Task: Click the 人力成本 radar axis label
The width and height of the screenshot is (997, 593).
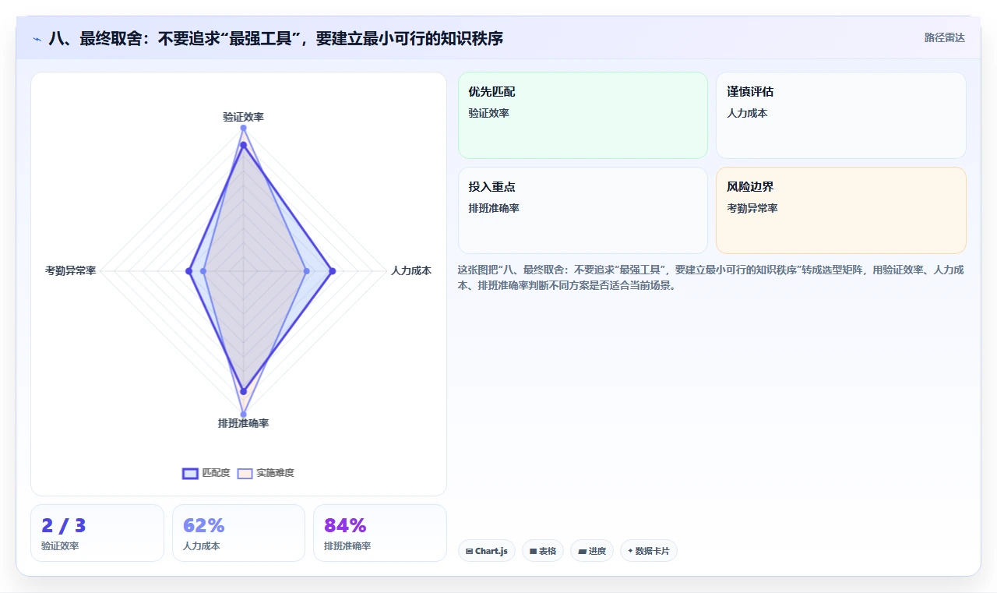Action: pos(410,270)
